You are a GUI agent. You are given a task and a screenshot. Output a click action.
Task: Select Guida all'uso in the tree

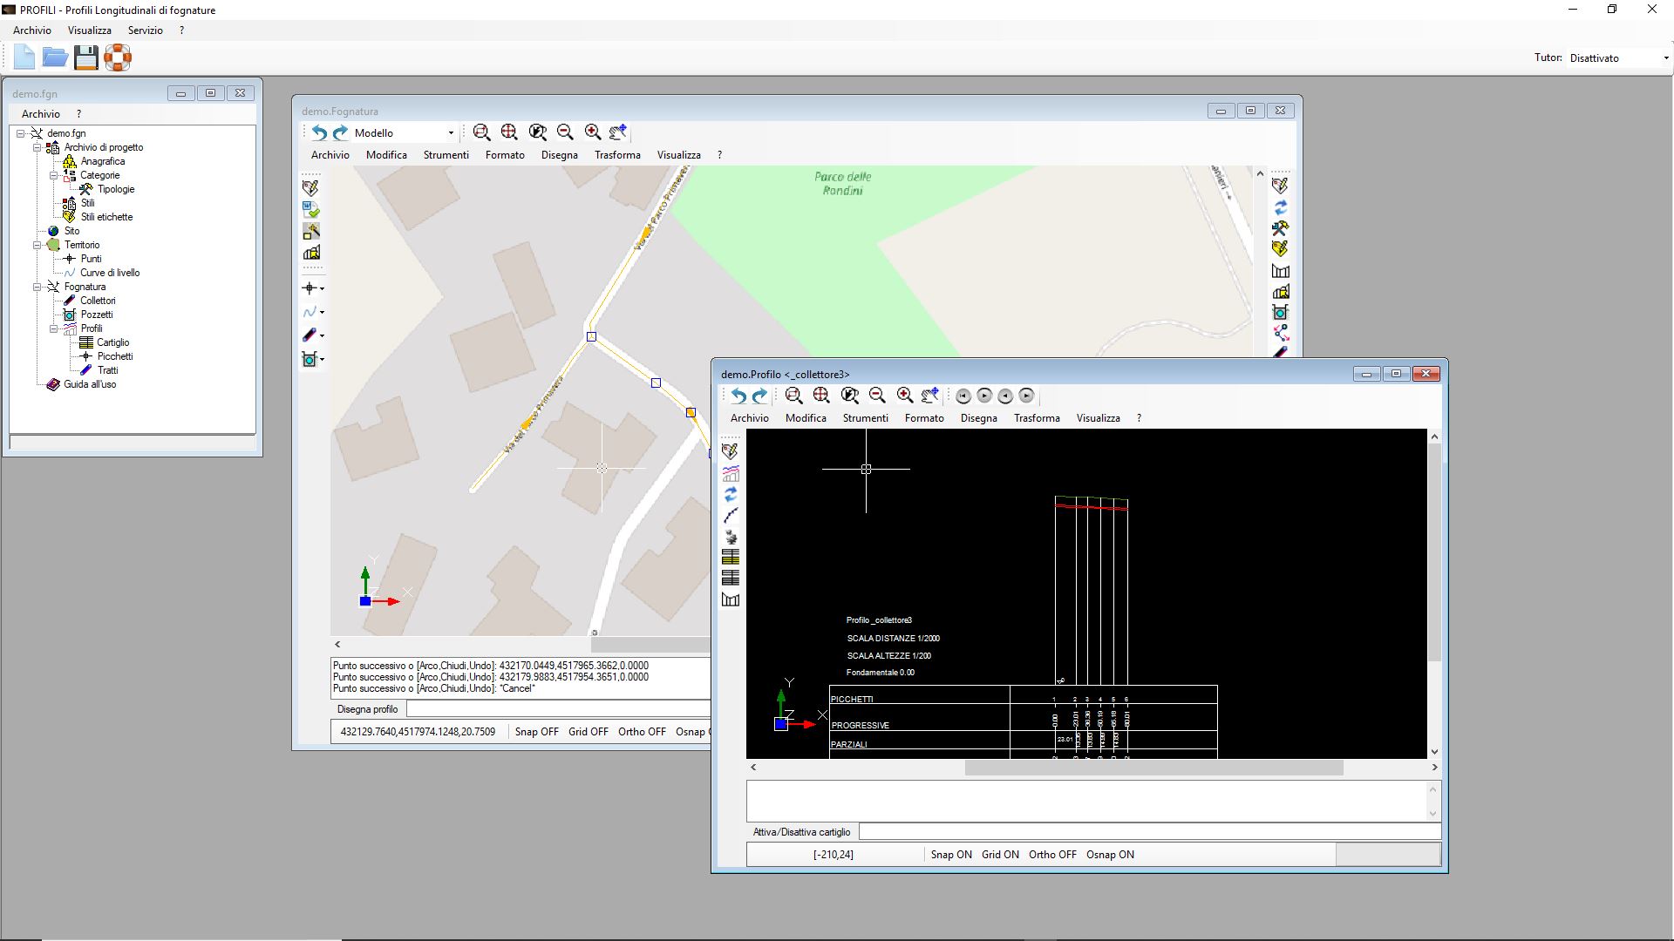[x=90, y=384]
